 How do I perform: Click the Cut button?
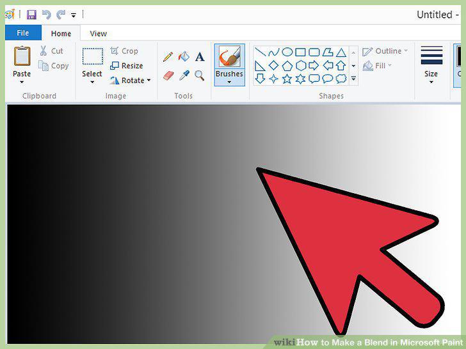(x=51, y=50)
